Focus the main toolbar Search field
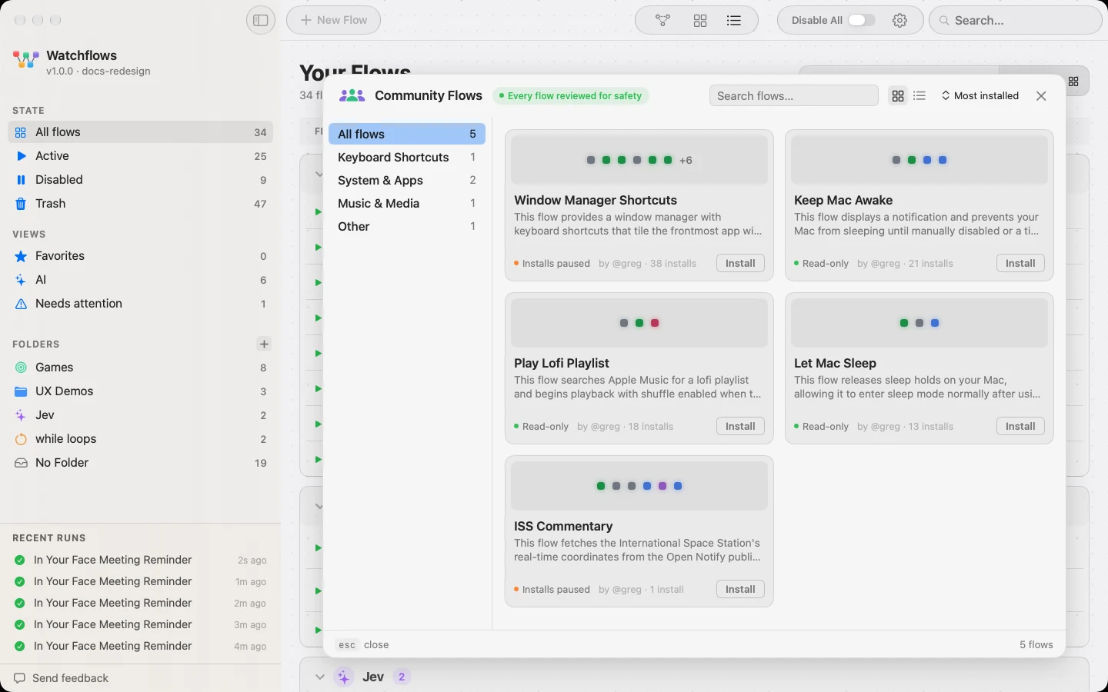 click(x=1016, y=21)
